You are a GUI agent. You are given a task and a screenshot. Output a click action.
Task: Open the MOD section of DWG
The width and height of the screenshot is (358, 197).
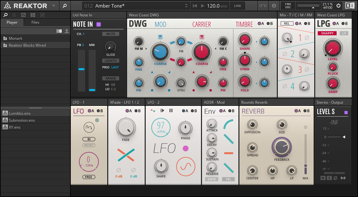(160, 24)
